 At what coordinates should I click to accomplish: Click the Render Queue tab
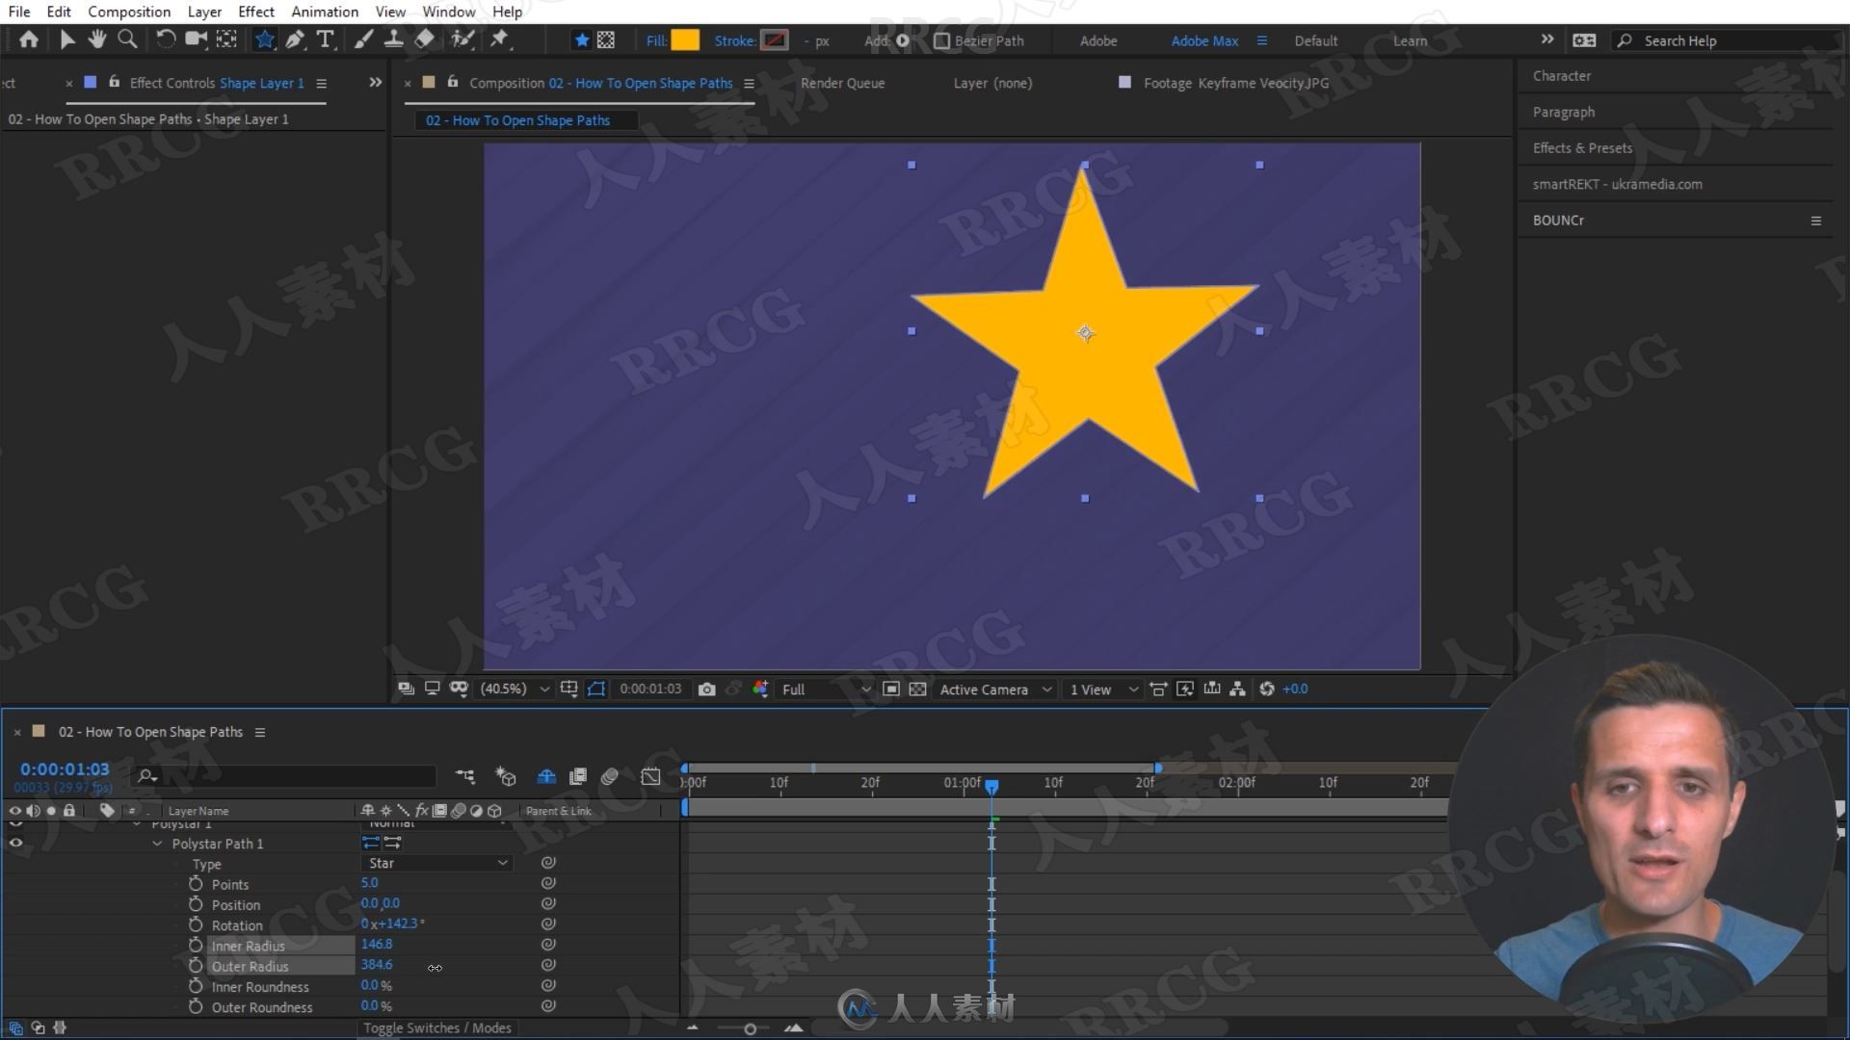[x=842, y=83]
